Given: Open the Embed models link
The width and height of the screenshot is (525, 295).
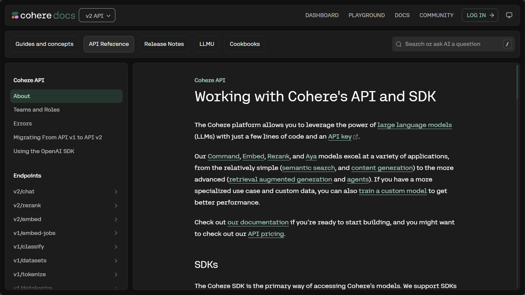Looking at the screenshot, I should click(253, 156).
